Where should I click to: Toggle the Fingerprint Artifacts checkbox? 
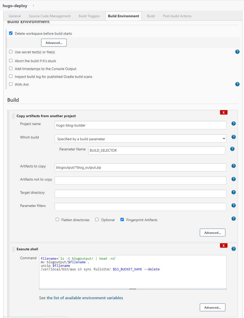pyautogui.click(x=122, y=220)
